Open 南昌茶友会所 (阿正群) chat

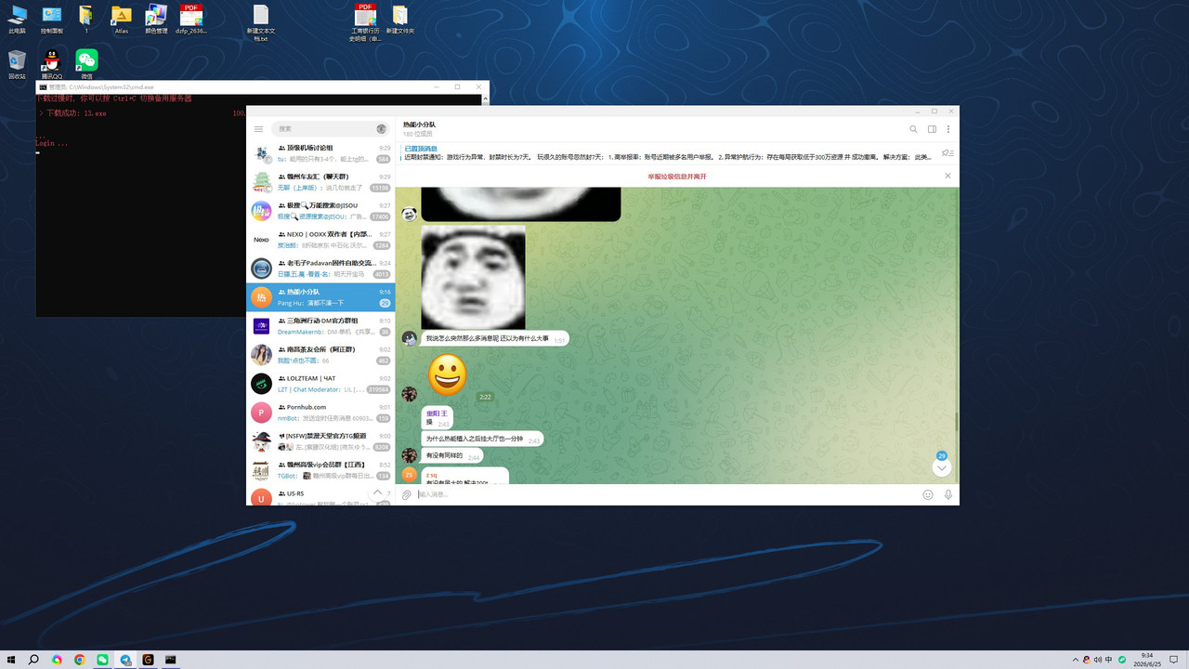(321, 355)
